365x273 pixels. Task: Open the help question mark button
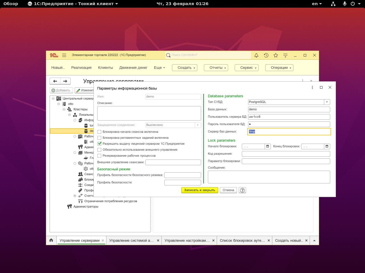[242, 190]
